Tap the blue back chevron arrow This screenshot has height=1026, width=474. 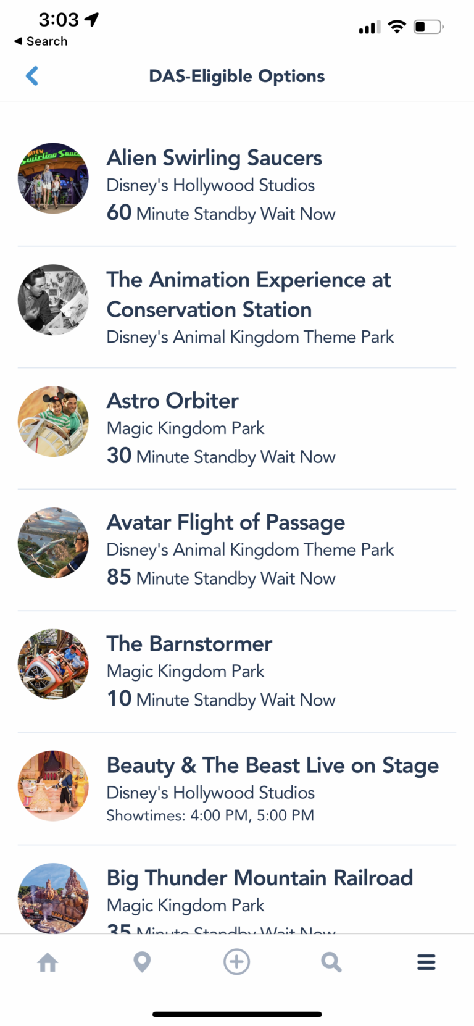(x=32, y=76)
